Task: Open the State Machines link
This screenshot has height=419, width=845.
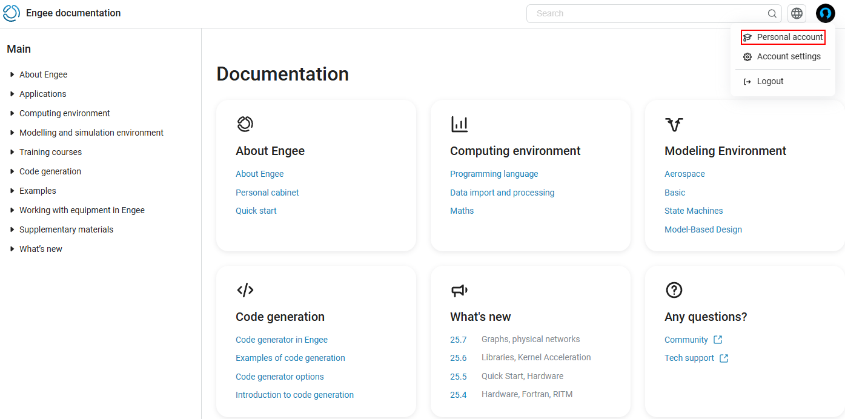Action: 694,211
